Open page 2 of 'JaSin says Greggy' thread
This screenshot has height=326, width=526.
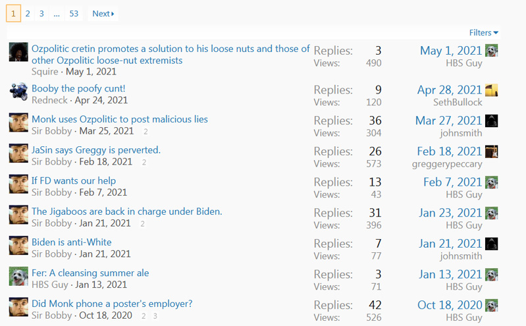(144, 163)
